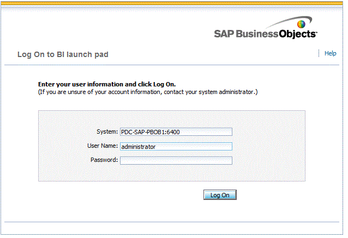This screenshot has width=348, height=238.
Task: Click into the User Name field
Action: tap(176, 146)
